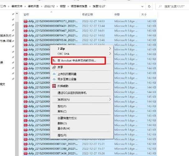189x156 pixels.
Task: Click the 145 KB size cell
Action: tap(152, 97)
